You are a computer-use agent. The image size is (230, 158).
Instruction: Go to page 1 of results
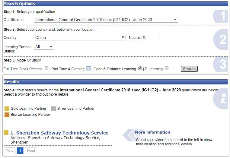(x=20, y=150)
